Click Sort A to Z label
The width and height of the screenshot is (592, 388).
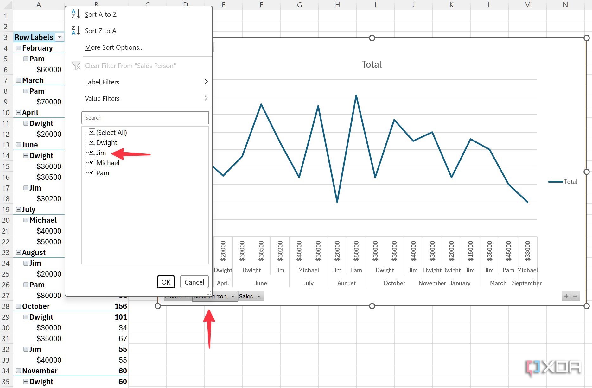[x=101, y=15]
